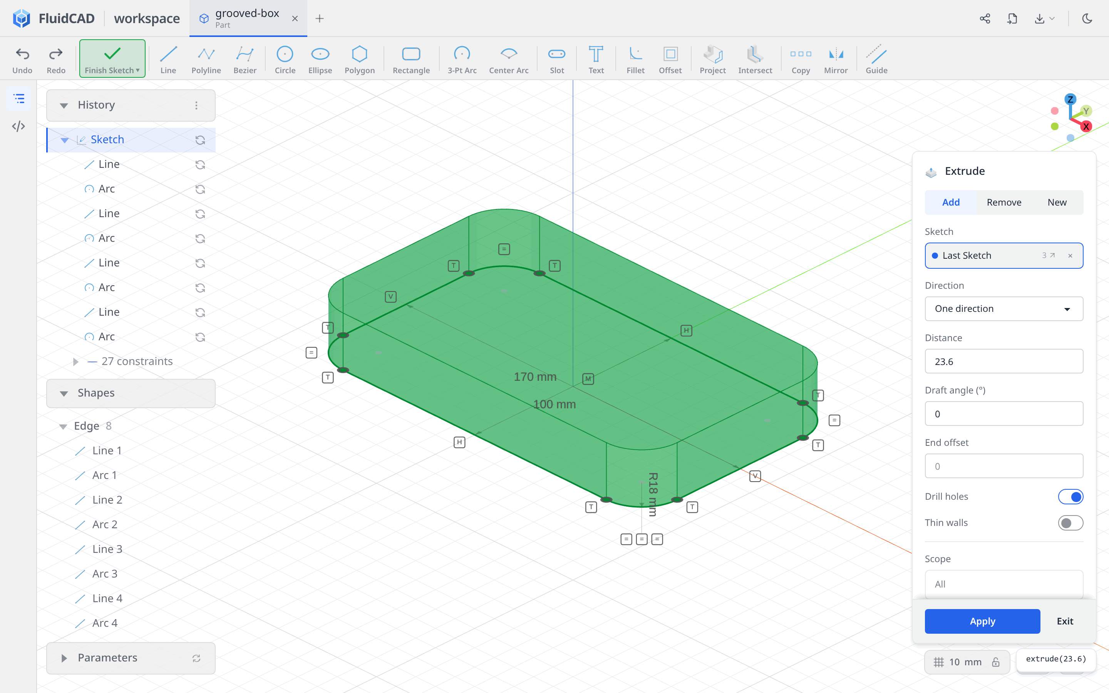Screen dimensions: 1109x693
Task: Choose the Bezier curve tool
Action: click(x=245, y=59)
